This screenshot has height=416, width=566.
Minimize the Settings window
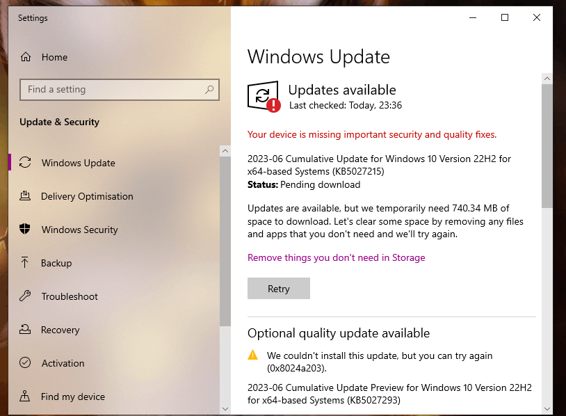(473, 17)
